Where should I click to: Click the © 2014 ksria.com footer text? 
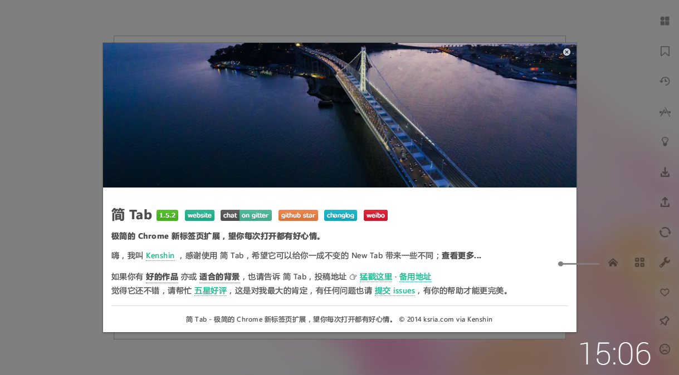click(x=446, y=319)
